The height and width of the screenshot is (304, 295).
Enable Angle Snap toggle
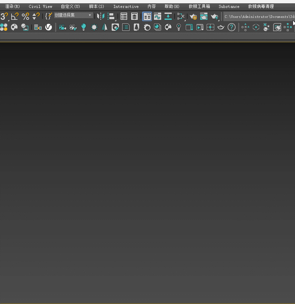(x=15, y=16)
